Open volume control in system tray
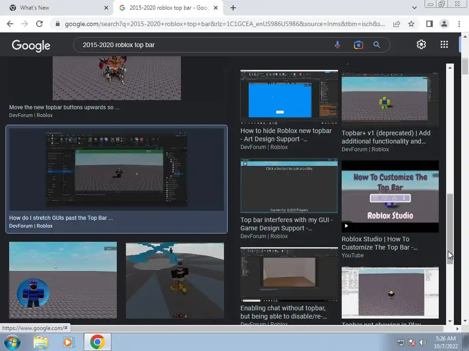Screen dimensions: 469x351 pyautogui.click(x=423, y=342)
